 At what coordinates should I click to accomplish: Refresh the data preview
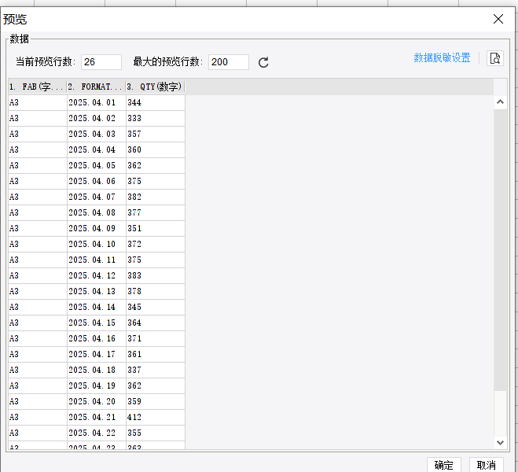click(263, 62)
